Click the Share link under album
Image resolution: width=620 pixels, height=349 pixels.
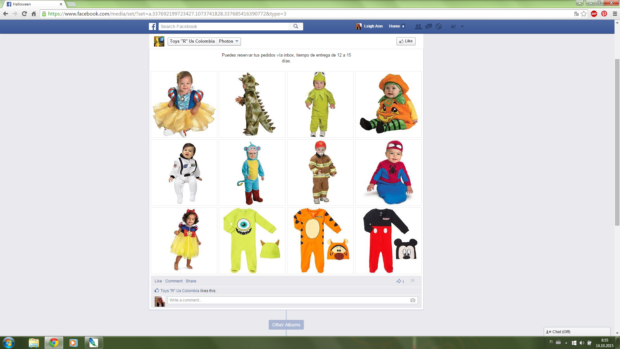point(191,281)
